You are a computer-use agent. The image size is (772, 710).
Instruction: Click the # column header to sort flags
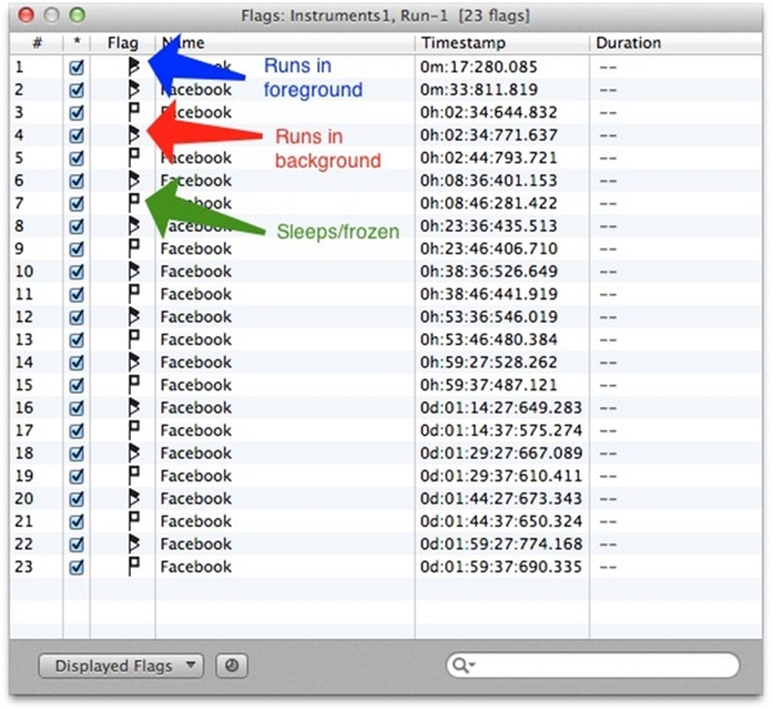(36, 43)
